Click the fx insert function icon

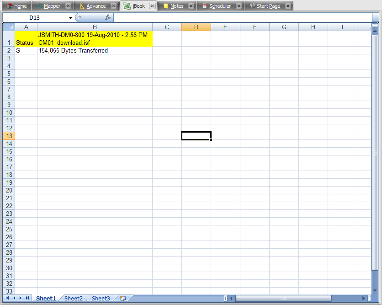pos(108,17)
